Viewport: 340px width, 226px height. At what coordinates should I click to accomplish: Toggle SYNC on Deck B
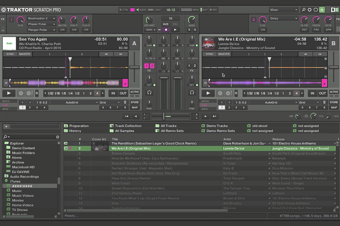coord(209,54)
